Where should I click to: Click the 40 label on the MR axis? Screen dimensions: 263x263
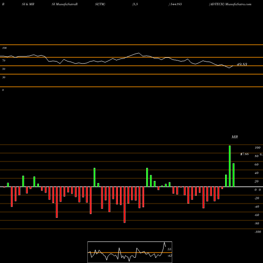point(256,173)
